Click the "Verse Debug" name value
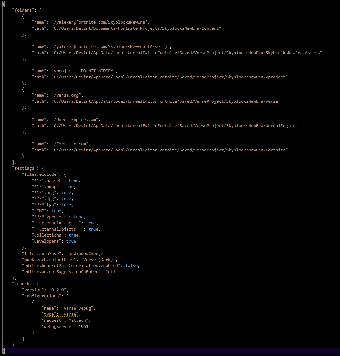The width and height of the screenshot is (340, 356). (x=77, y=308)
